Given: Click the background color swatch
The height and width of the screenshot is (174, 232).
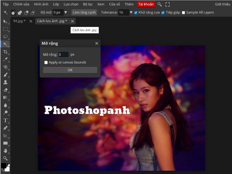Looking at the screenshot, I should (8, 169).
